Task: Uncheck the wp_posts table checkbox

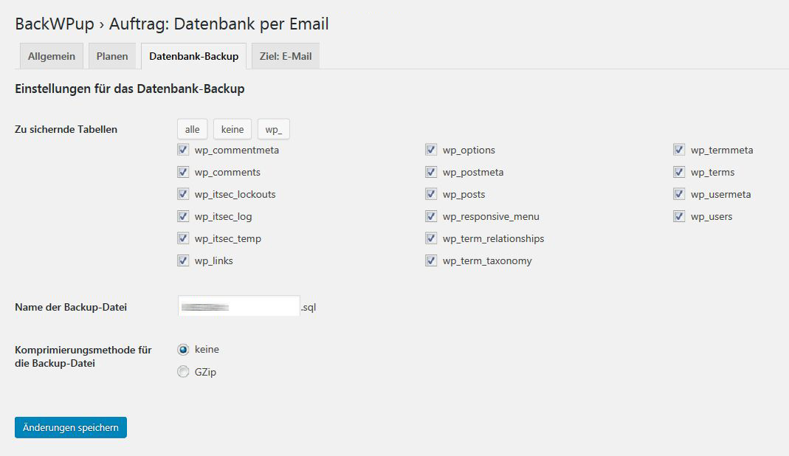Action: click(x=431, y=194)
